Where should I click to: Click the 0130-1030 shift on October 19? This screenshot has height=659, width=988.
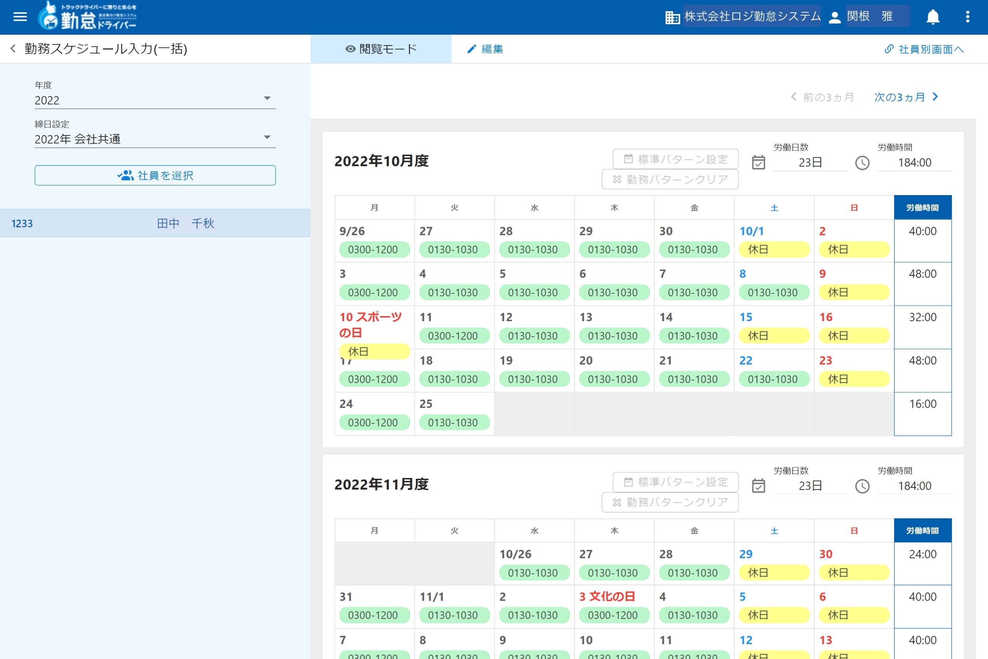[x=534, y=379]
